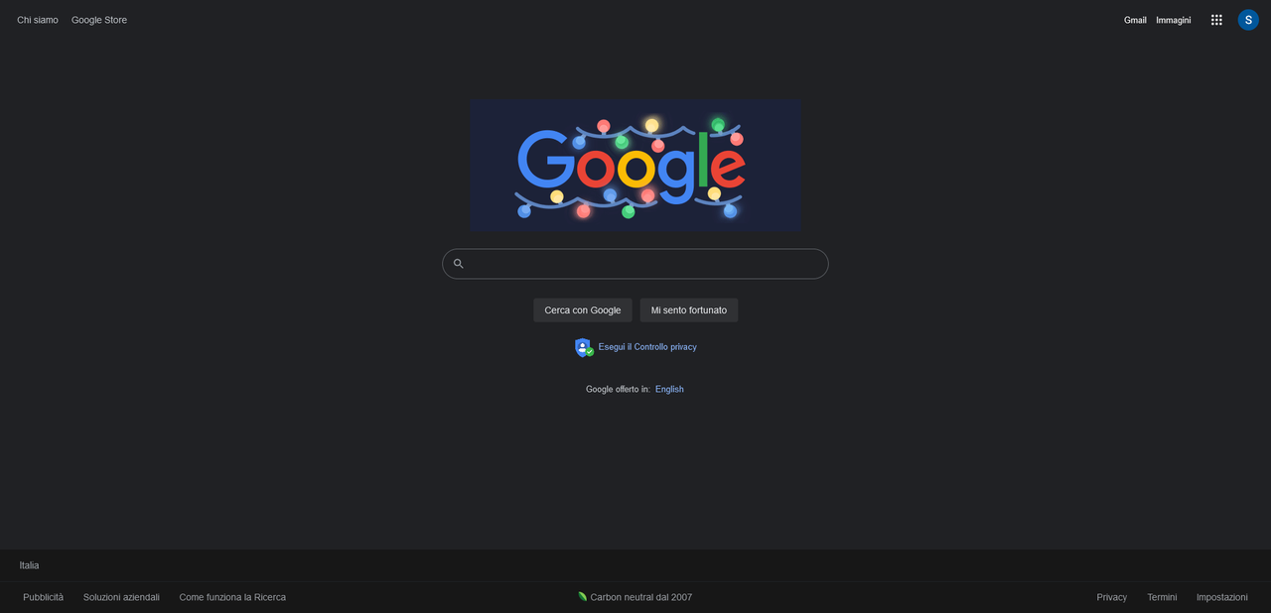
Task: Open the account avatar with letter S
Action: click(x=1248, y=20)
